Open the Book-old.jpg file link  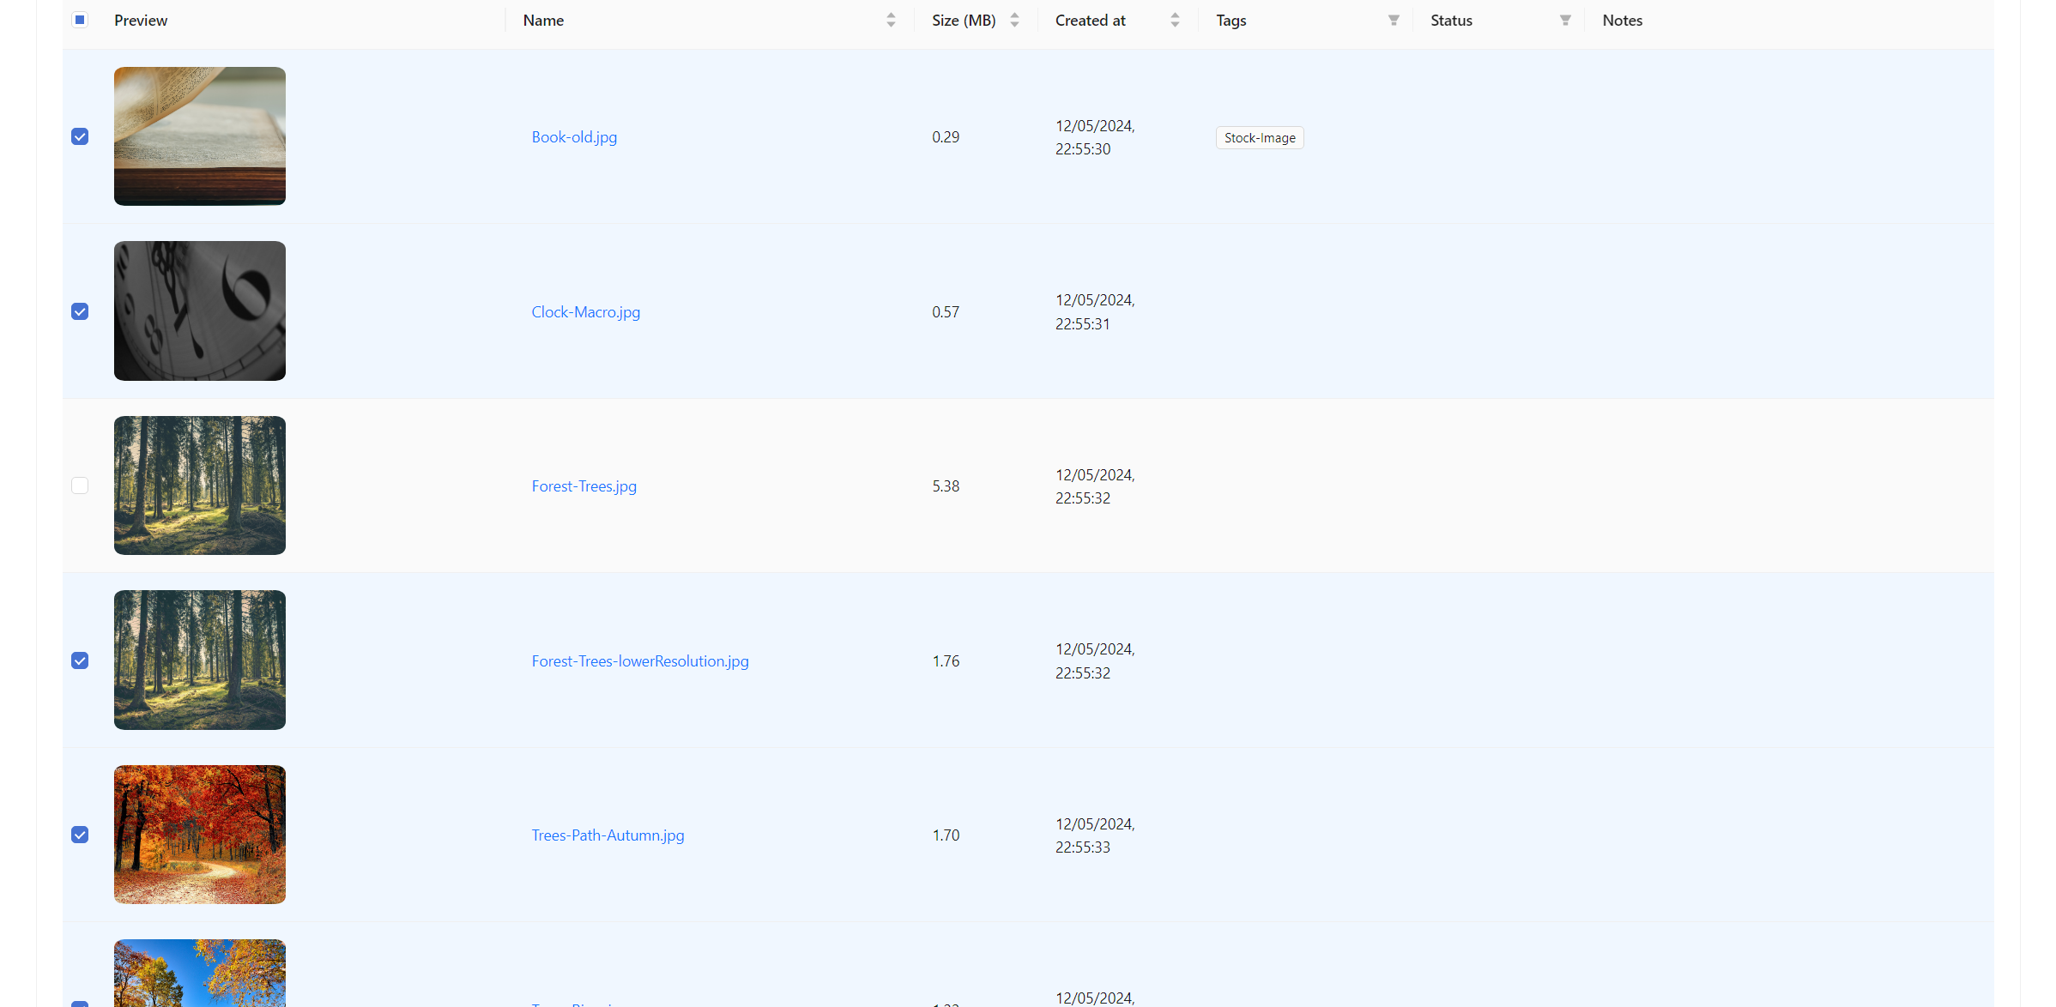573,136
